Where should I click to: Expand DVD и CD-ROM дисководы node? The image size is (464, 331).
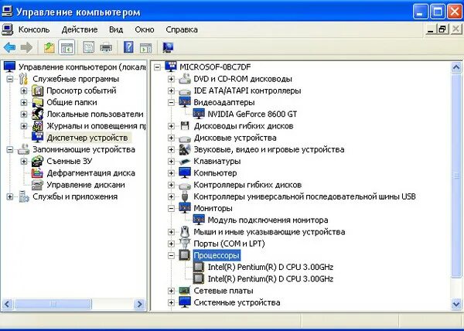coord(171,79)
